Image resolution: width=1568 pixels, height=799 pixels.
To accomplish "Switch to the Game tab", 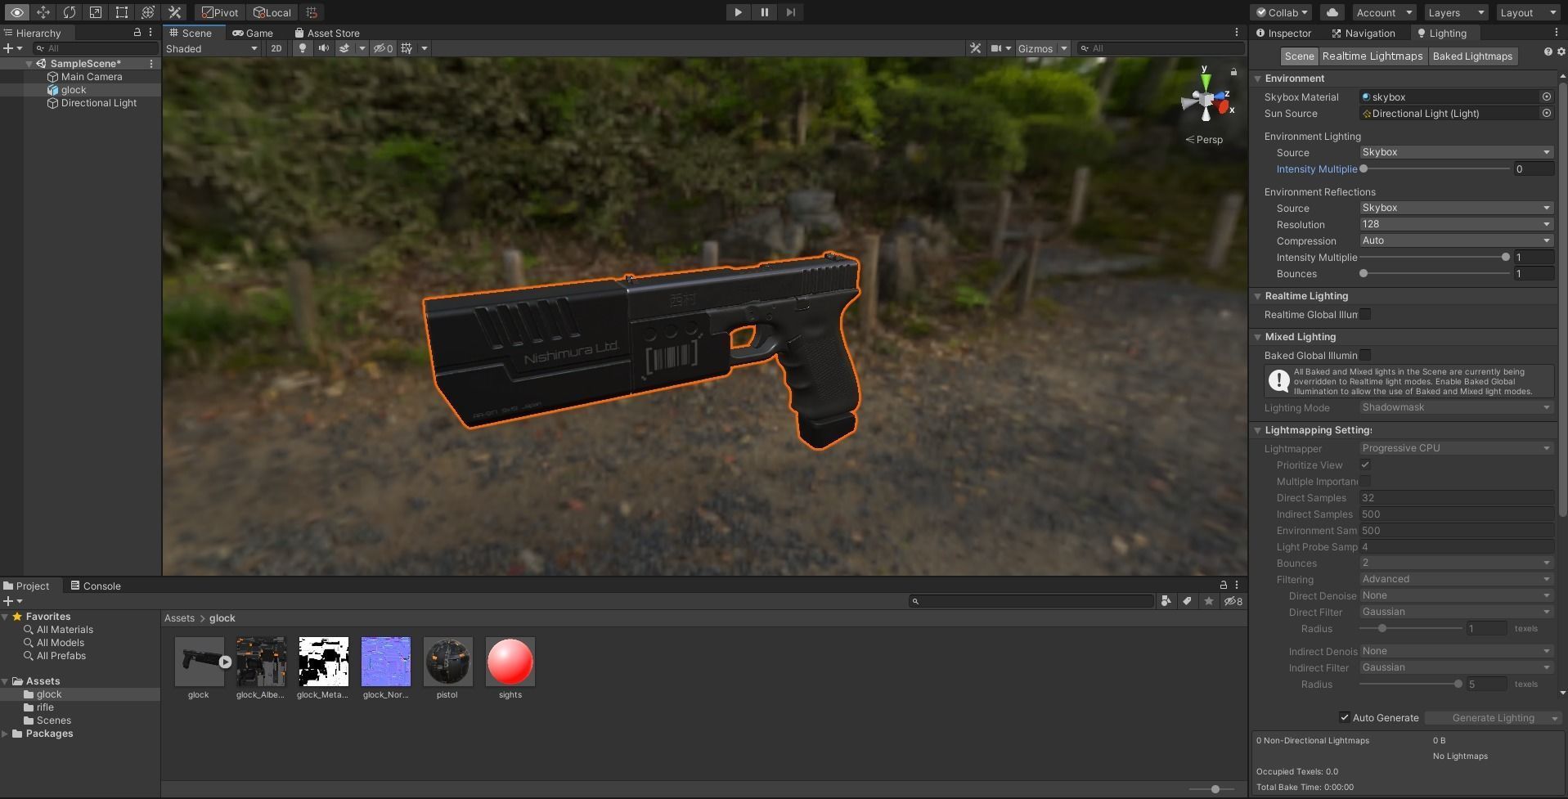I will point(253,33).
